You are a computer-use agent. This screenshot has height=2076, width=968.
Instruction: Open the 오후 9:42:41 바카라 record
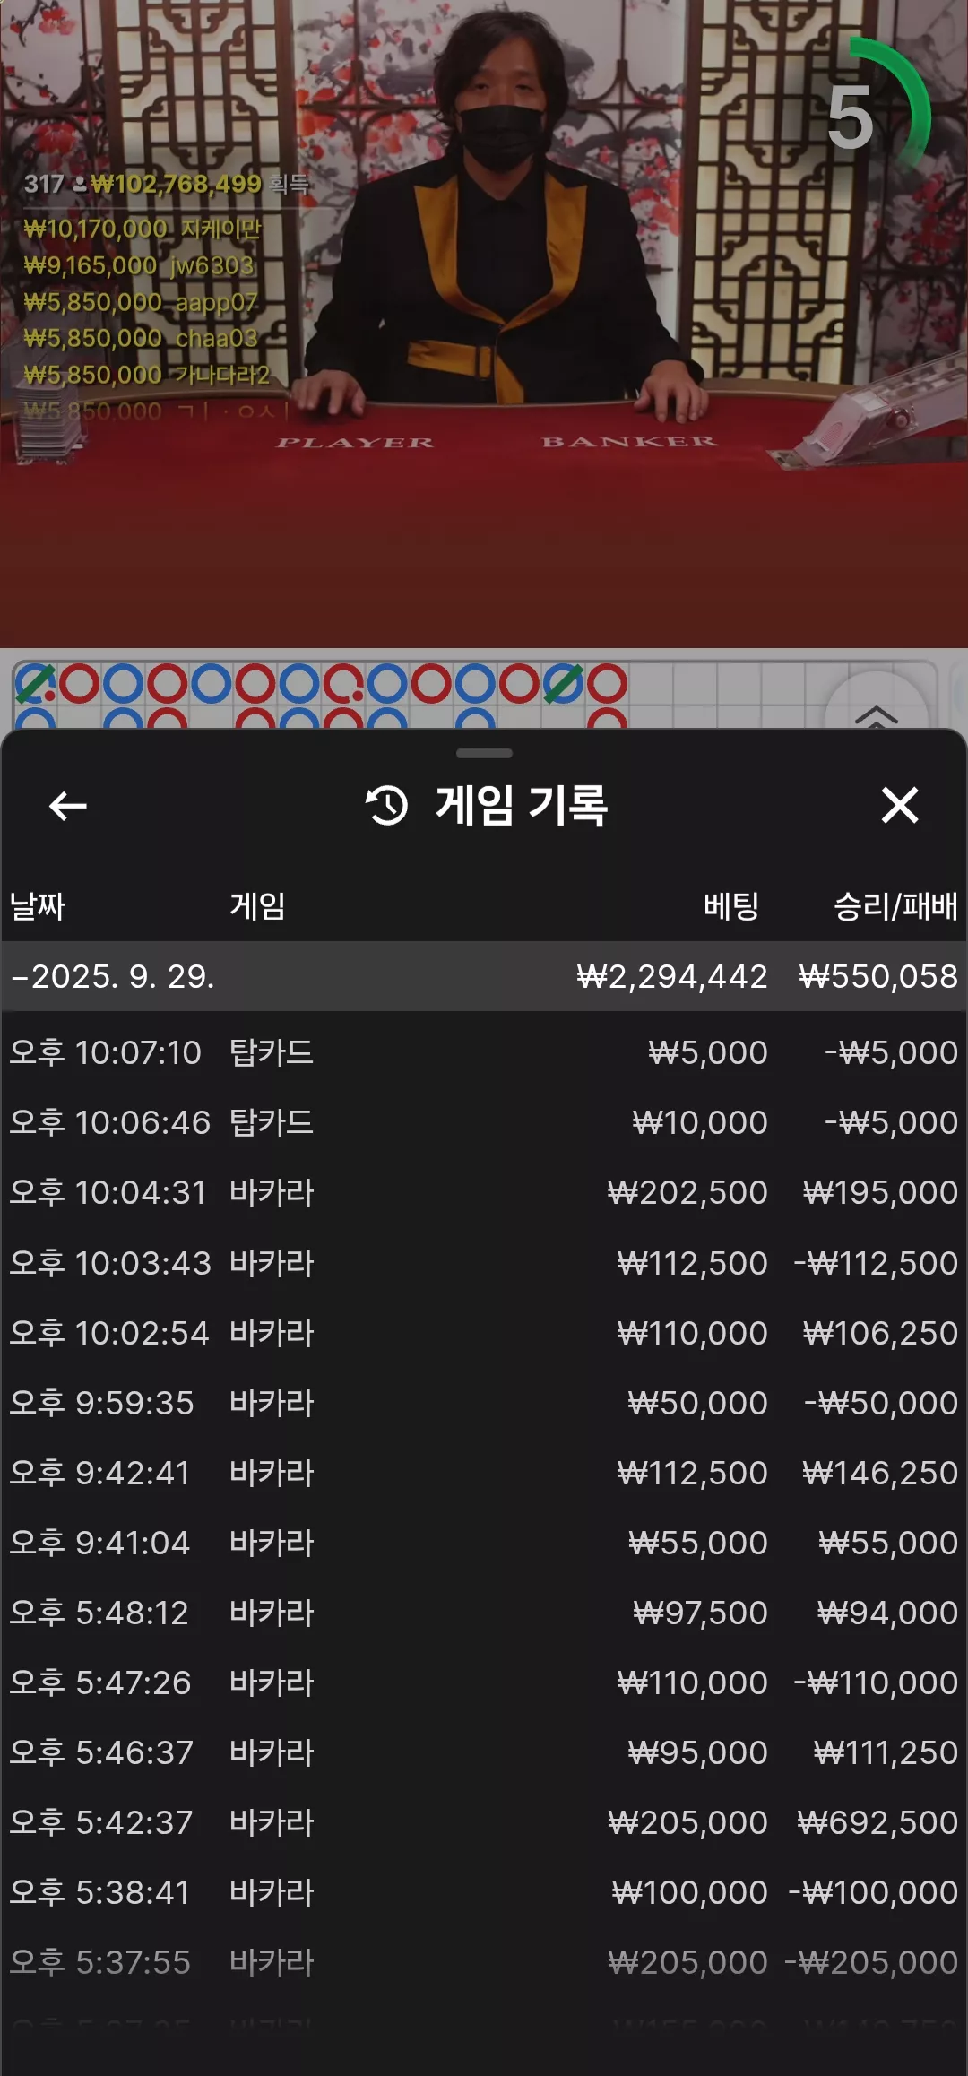484,1473
